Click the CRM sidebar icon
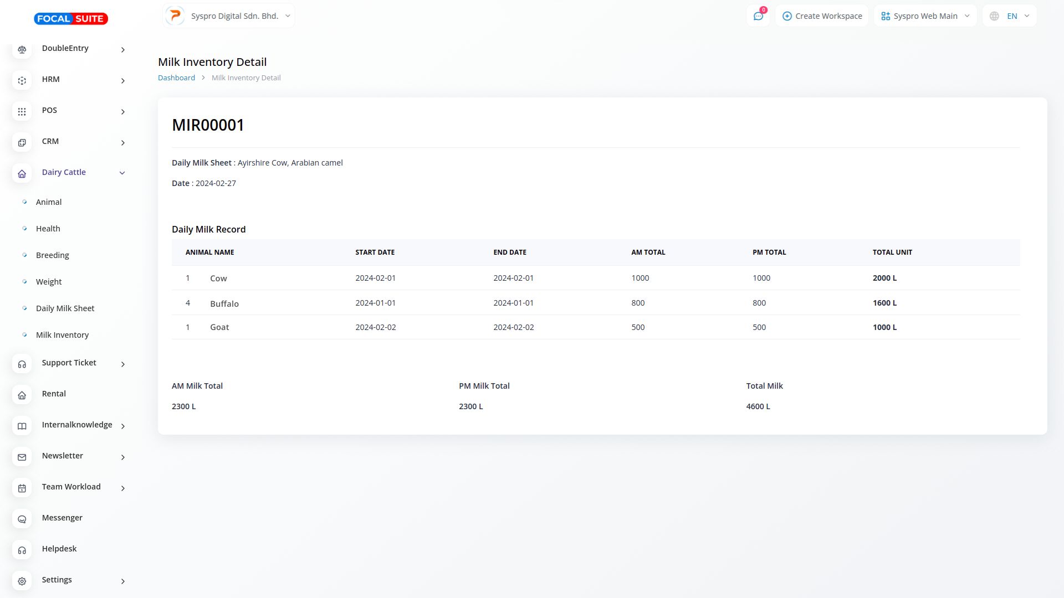The image size is (1064, 598). point(22,142)
